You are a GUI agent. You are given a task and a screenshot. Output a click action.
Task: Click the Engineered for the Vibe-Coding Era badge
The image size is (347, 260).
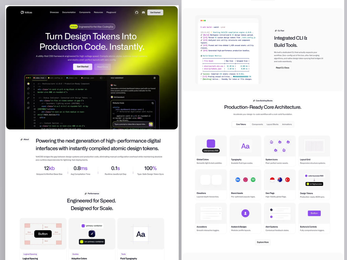[x=92, y=27]
